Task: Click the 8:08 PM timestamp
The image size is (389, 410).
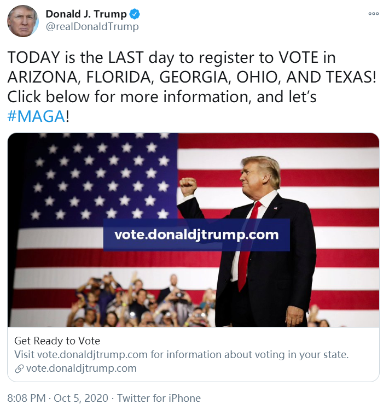Action: [x=27, y=398]
